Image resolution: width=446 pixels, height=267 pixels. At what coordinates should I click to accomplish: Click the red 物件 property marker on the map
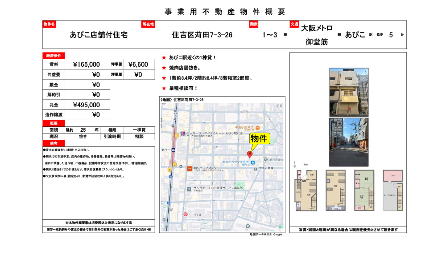[250, 154]
